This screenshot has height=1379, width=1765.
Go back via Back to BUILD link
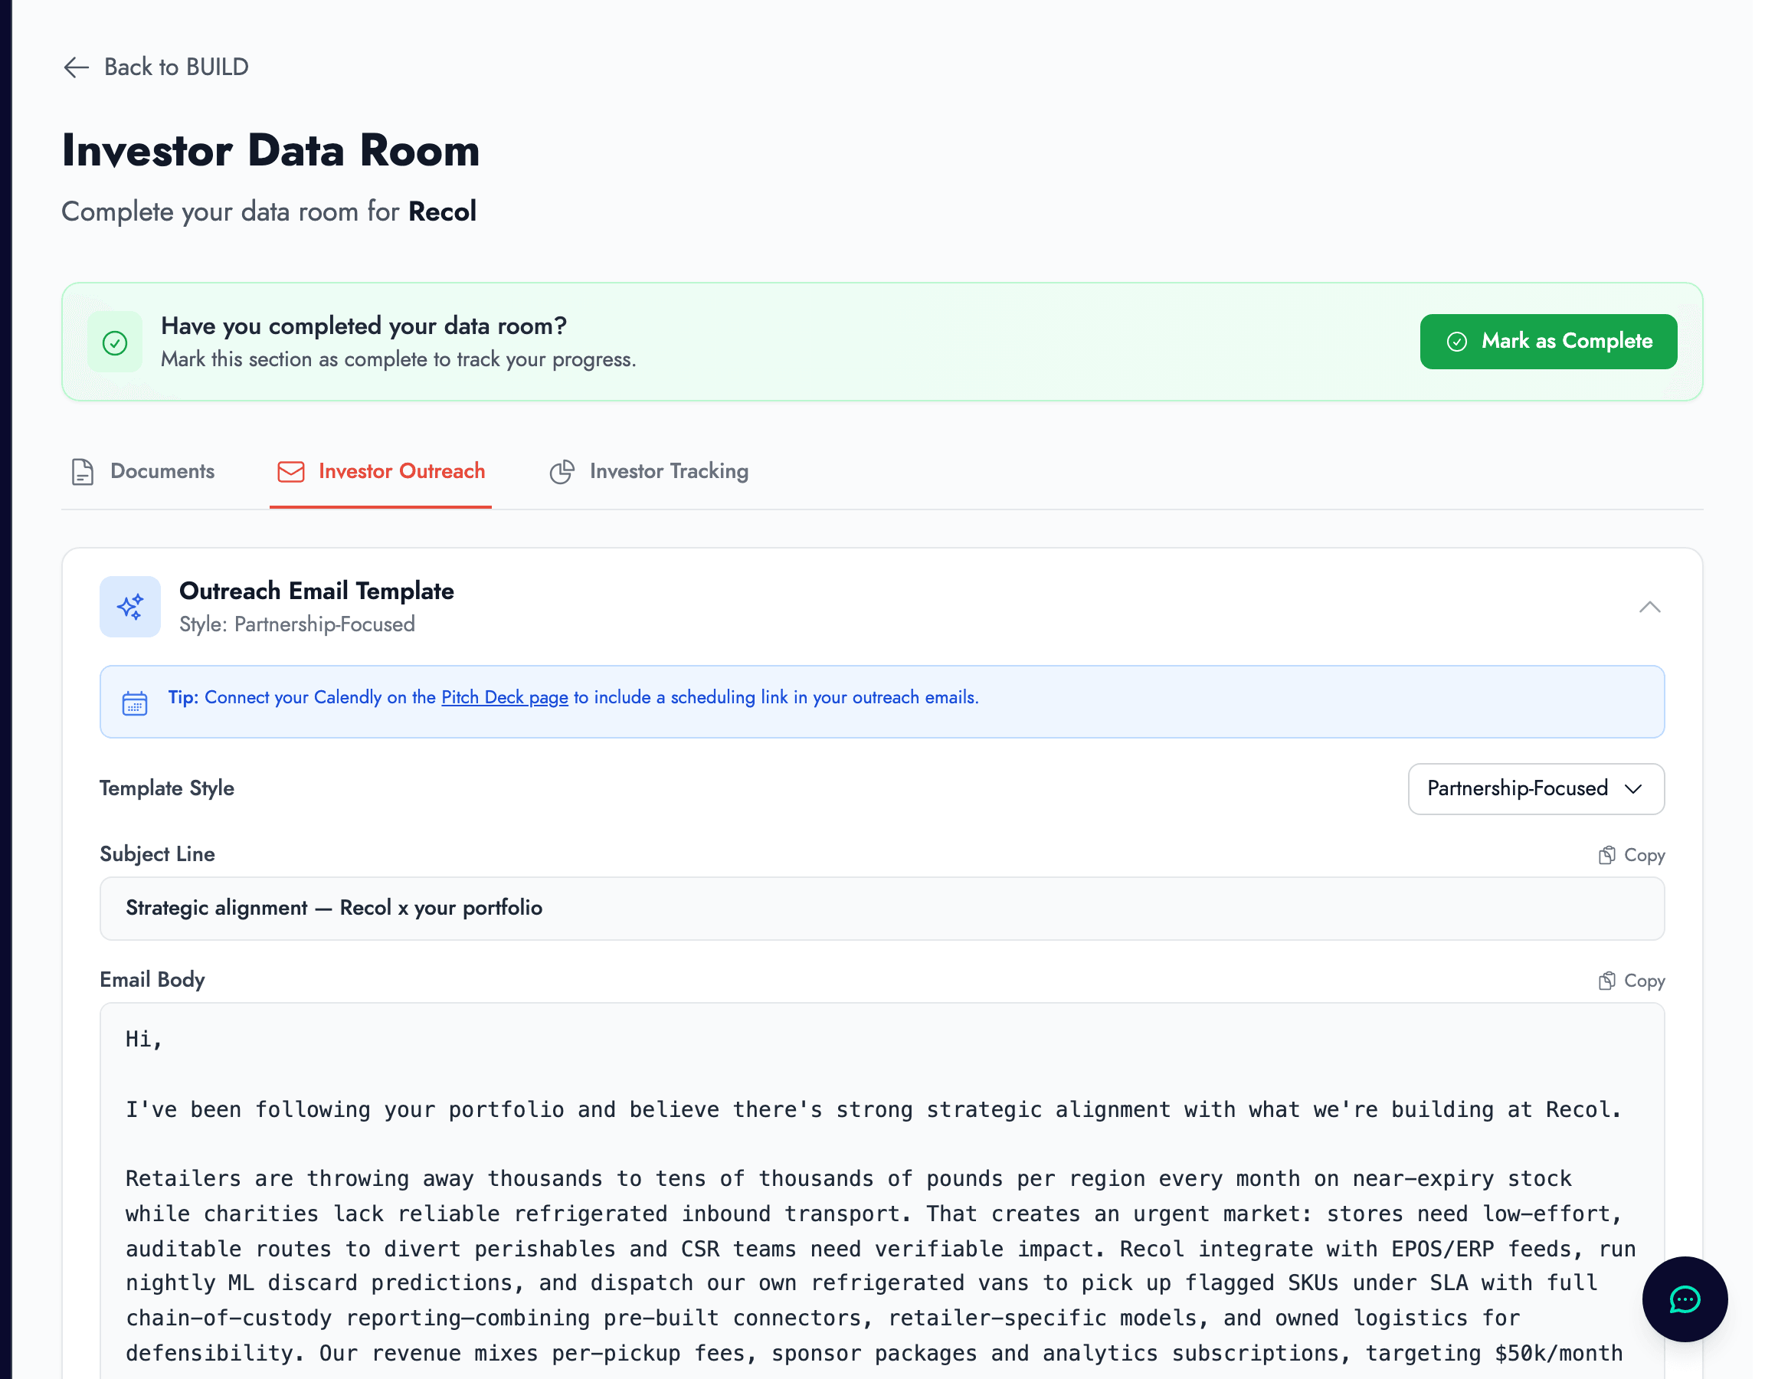[156, 67]
